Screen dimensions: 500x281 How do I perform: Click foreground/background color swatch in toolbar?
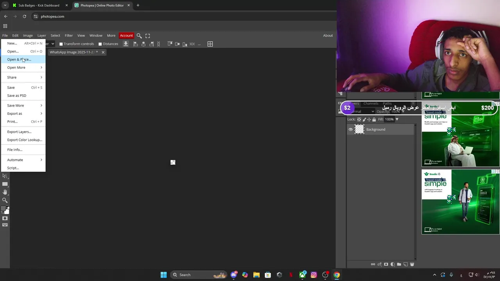coord(5,210)
